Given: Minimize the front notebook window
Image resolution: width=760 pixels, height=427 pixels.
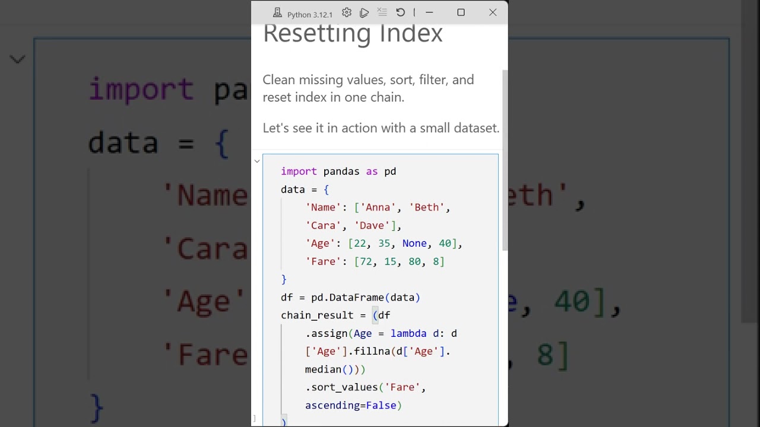Looking at the screenshot, I should click(429, 12).
